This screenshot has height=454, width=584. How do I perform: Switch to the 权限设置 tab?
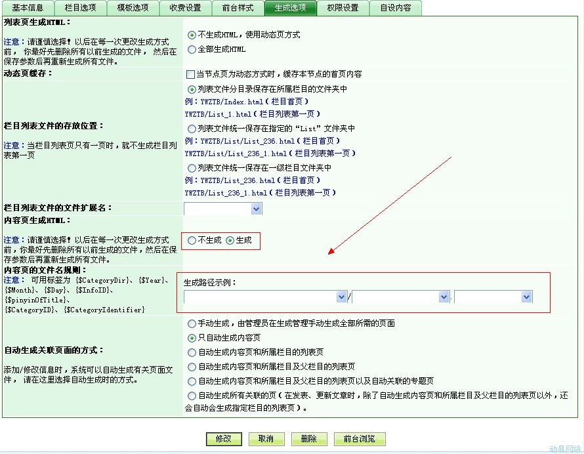click(343, 8)
